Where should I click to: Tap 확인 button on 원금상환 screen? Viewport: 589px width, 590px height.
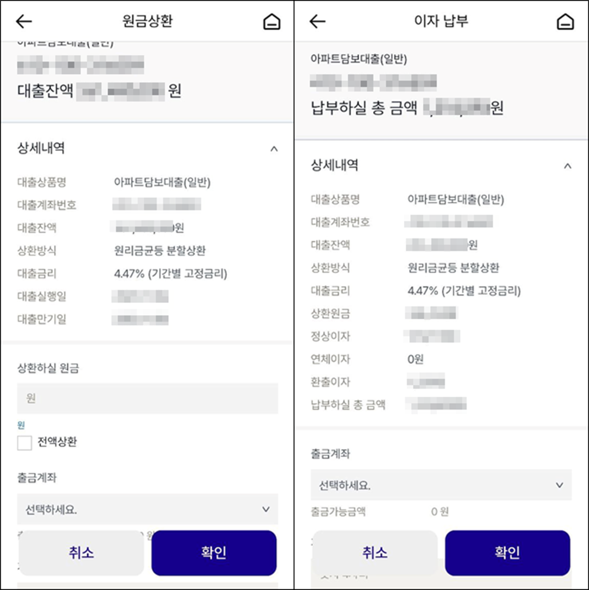pos(214,553)
